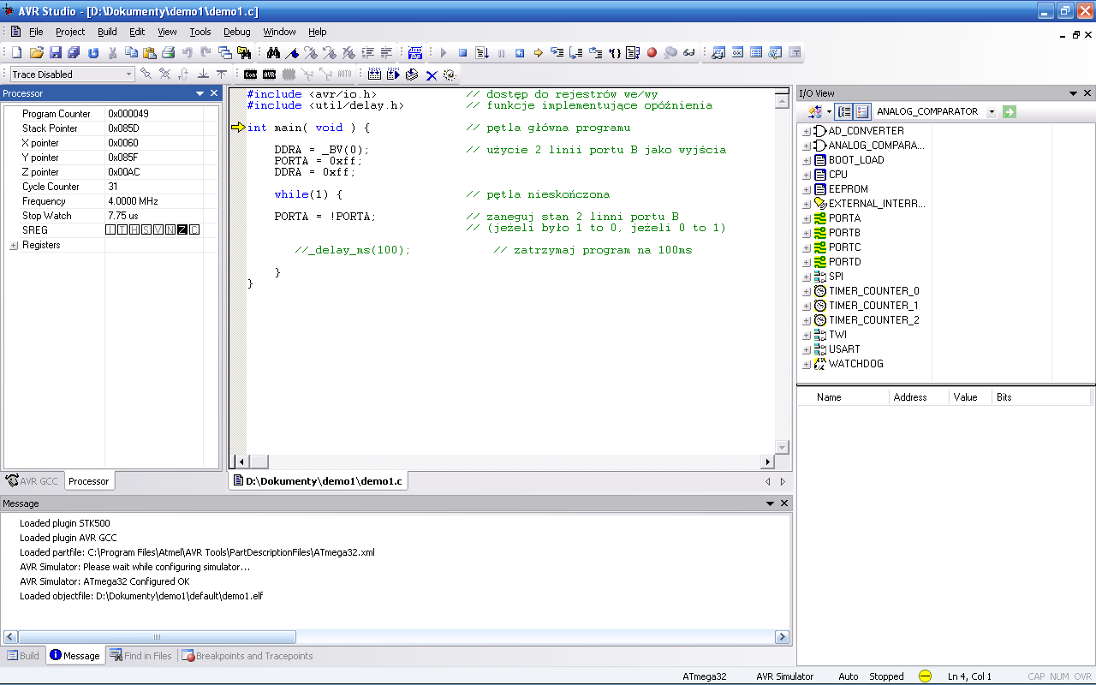Viewport: 1096px width, 685px height.
Task: Click the binoculars Find icon
Action: 273,53
